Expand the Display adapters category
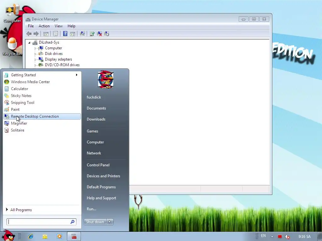Screen dimensions: 322x241 [x=35, y=60]
